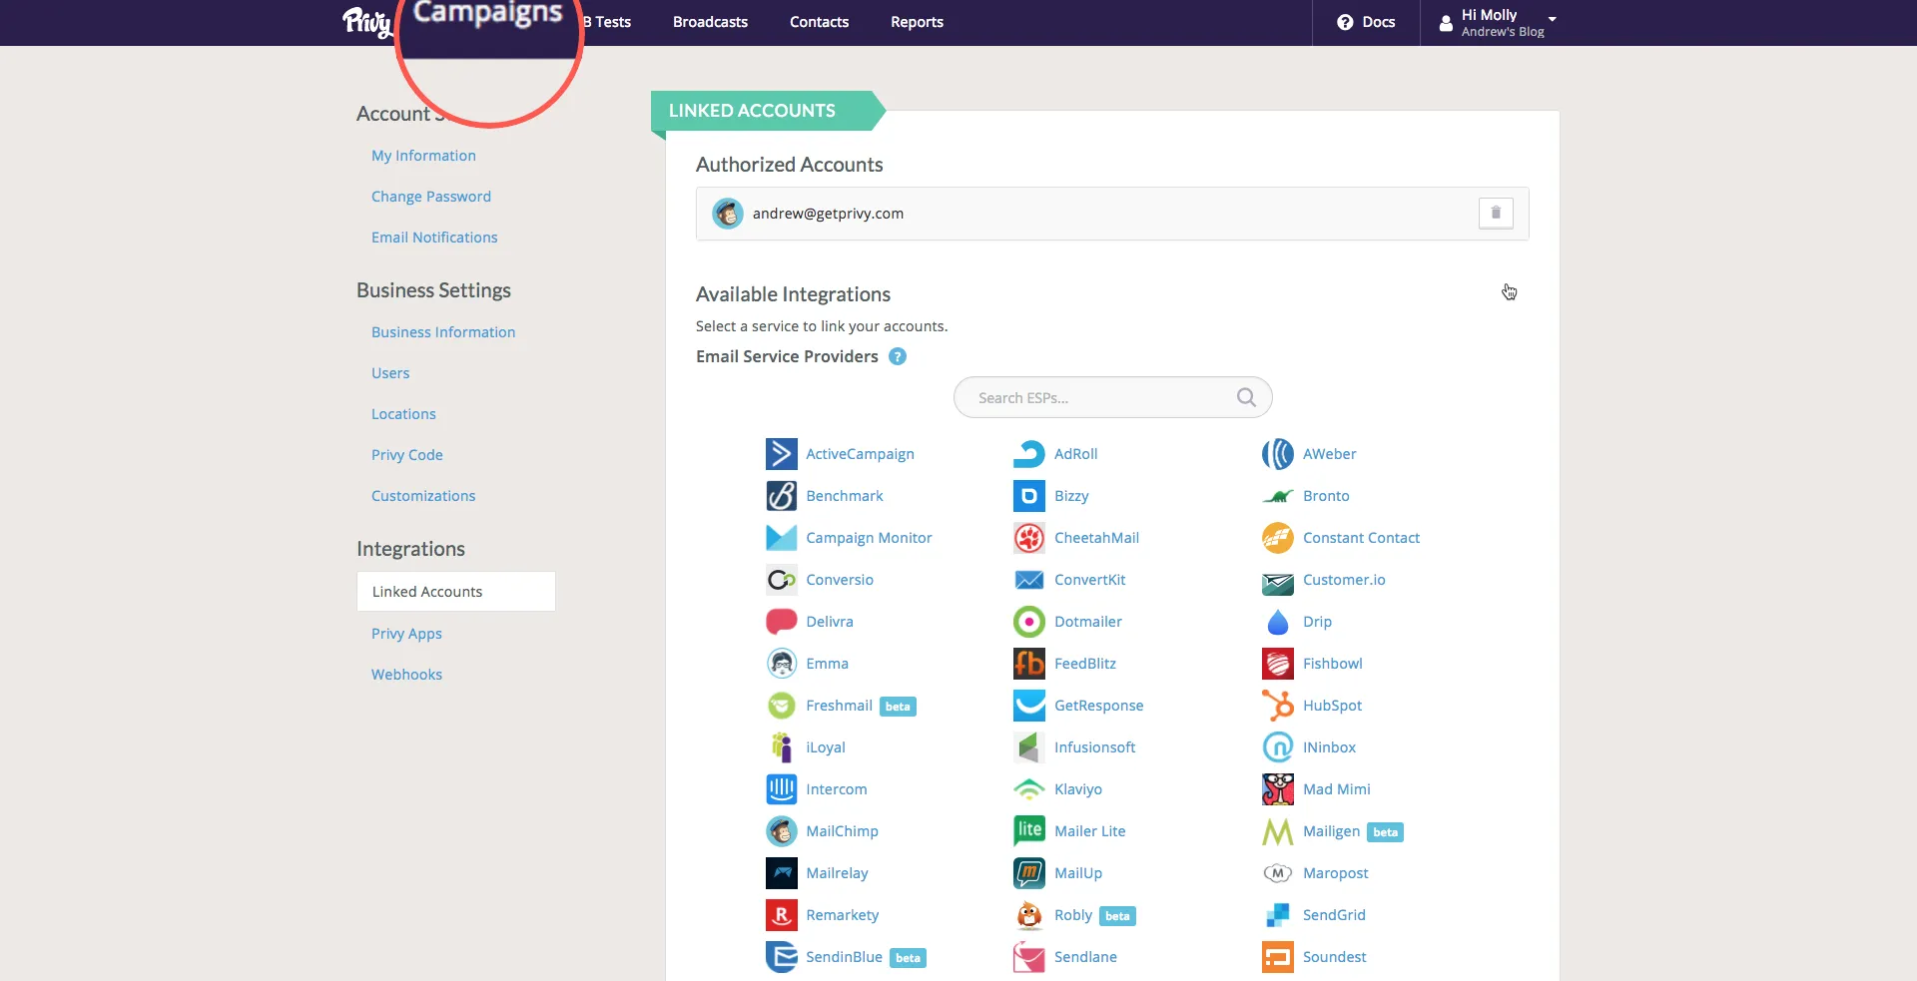Open the Webhooks page

click(406, 675)
